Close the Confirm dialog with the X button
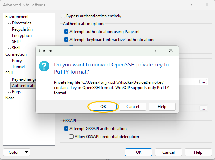This screenshot has width=215, height=160. 171,50
